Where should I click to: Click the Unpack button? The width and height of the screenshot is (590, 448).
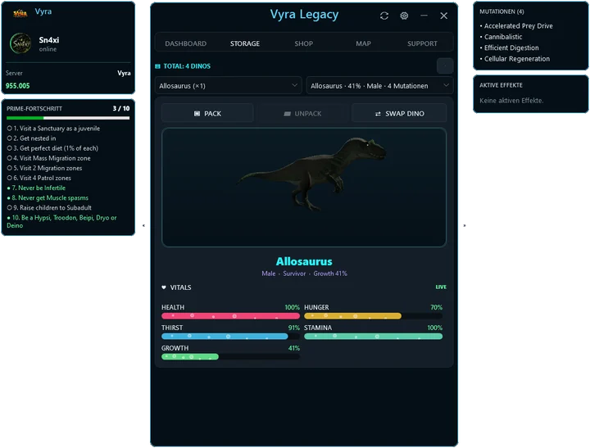[x=302, y=114]
